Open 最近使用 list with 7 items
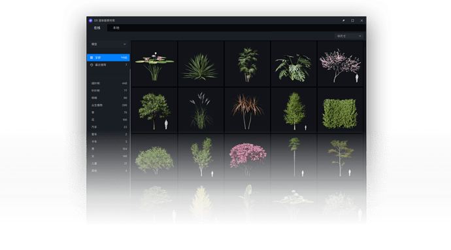Screen dimensions: 451x250 click(x=109, y=65)
